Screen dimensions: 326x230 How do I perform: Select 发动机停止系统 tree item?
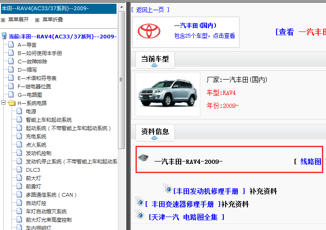pos(72,162)
